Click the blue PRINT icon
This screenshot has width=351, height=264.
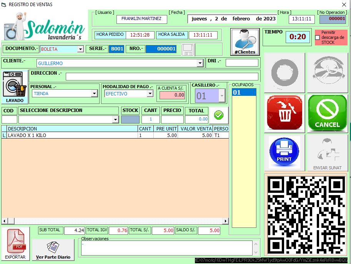pyautogui.click(x=284, y=152)
